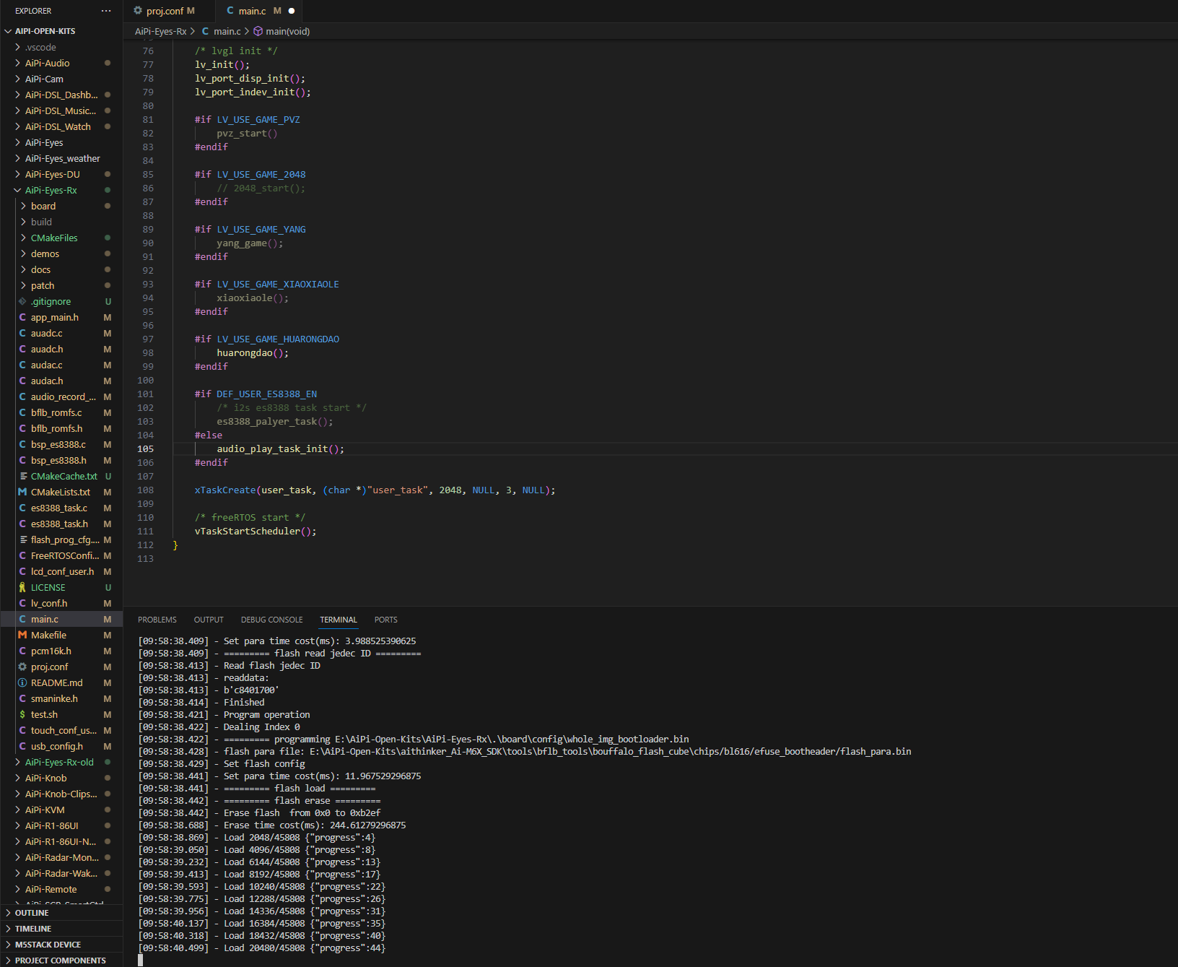Screen dimensions: 1178x967
Task: Collapse the AiPi-Eyes-Rx folder
Action: pyautogui.click(x=17, y=190)
